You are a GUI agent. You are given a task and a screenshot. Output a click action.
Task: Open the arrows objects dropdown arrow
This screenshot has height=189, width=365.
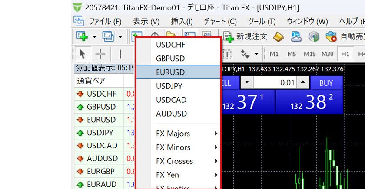tap(256, 54)
